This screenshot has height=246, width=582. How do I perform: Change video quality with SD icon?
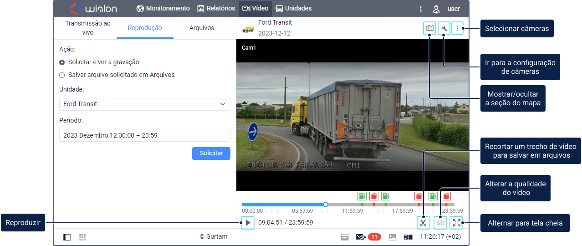(440, 223)
